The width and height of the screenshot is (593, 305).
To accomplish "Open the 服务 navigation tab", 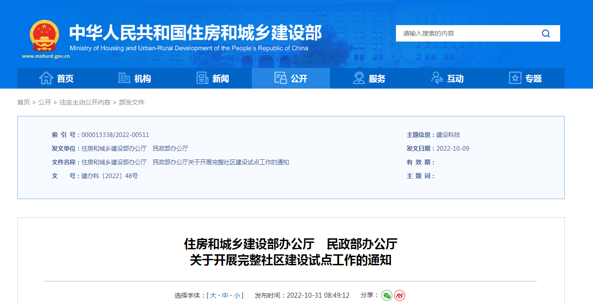I will 369,79.
